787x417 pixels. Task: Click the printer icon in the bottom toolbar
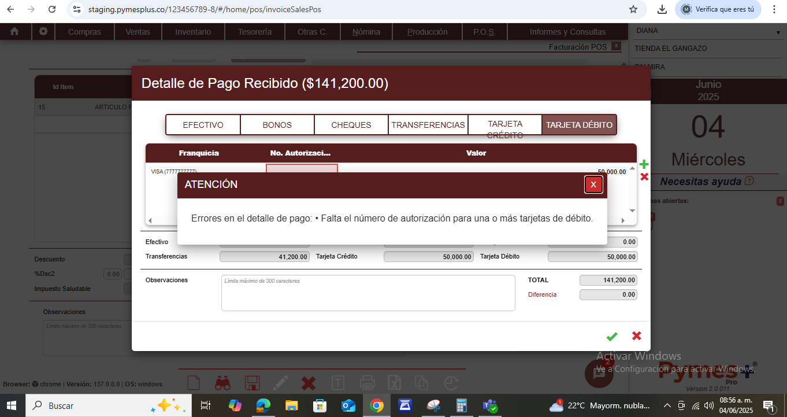(367, 383)
